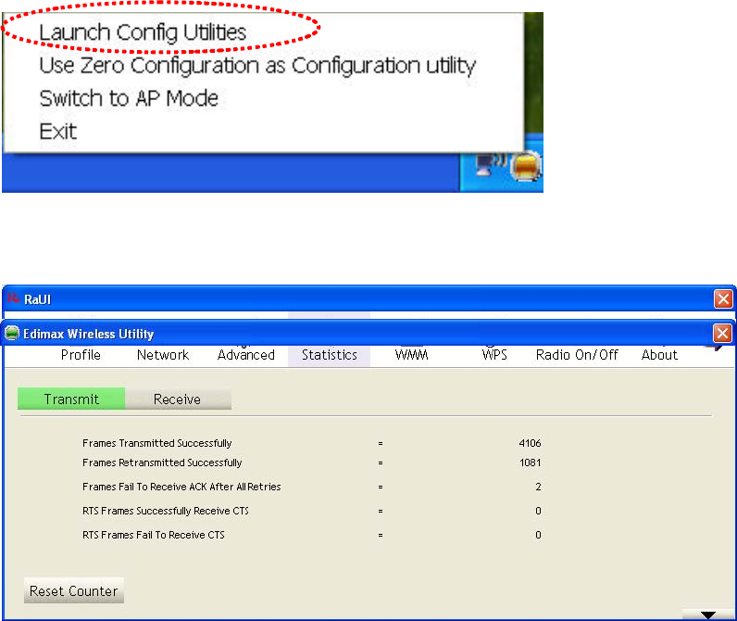
Task: Click the value 4106
Action: coord(530,443)
